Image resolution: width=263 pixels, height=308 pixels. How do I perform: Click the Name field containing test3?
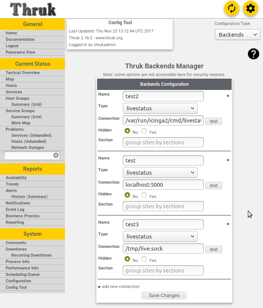click(163, 224)
